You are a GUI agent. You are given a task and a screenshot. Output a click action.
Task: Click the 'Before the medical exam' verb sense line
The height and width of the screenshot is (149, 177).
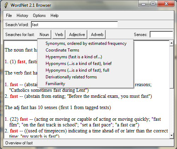pyautogui.click(x=78, y=96)
